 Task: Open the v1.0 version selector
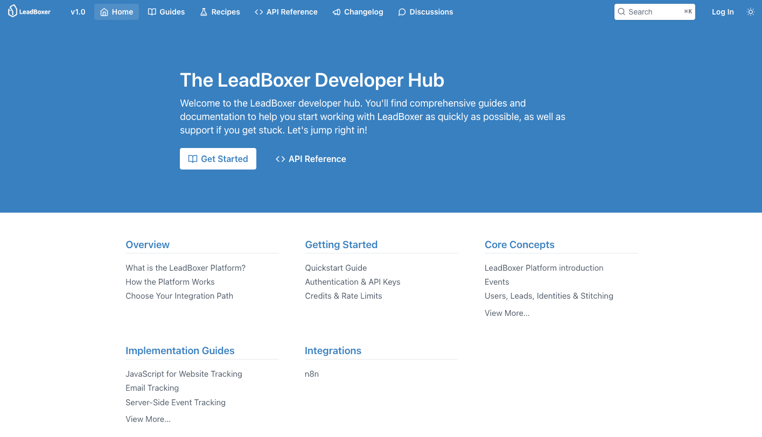coord(78,12)
